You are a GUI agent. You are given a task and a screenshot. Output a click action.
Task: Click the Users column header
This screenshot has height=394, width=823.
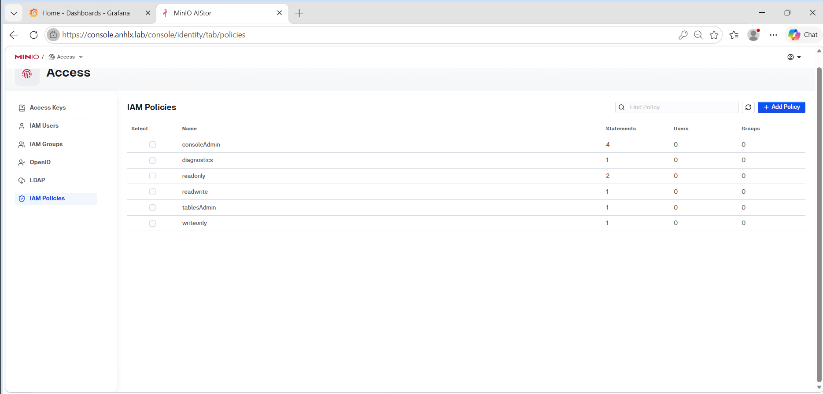(681, 129)
